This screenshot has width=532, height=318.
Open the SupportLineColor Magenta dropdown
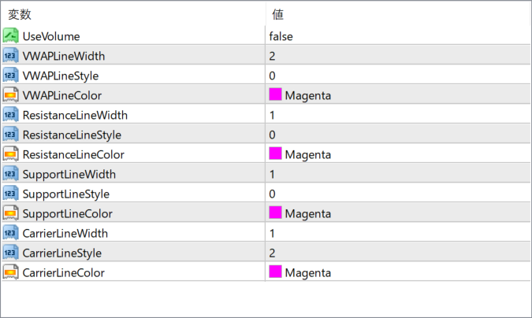pos(398,213)
